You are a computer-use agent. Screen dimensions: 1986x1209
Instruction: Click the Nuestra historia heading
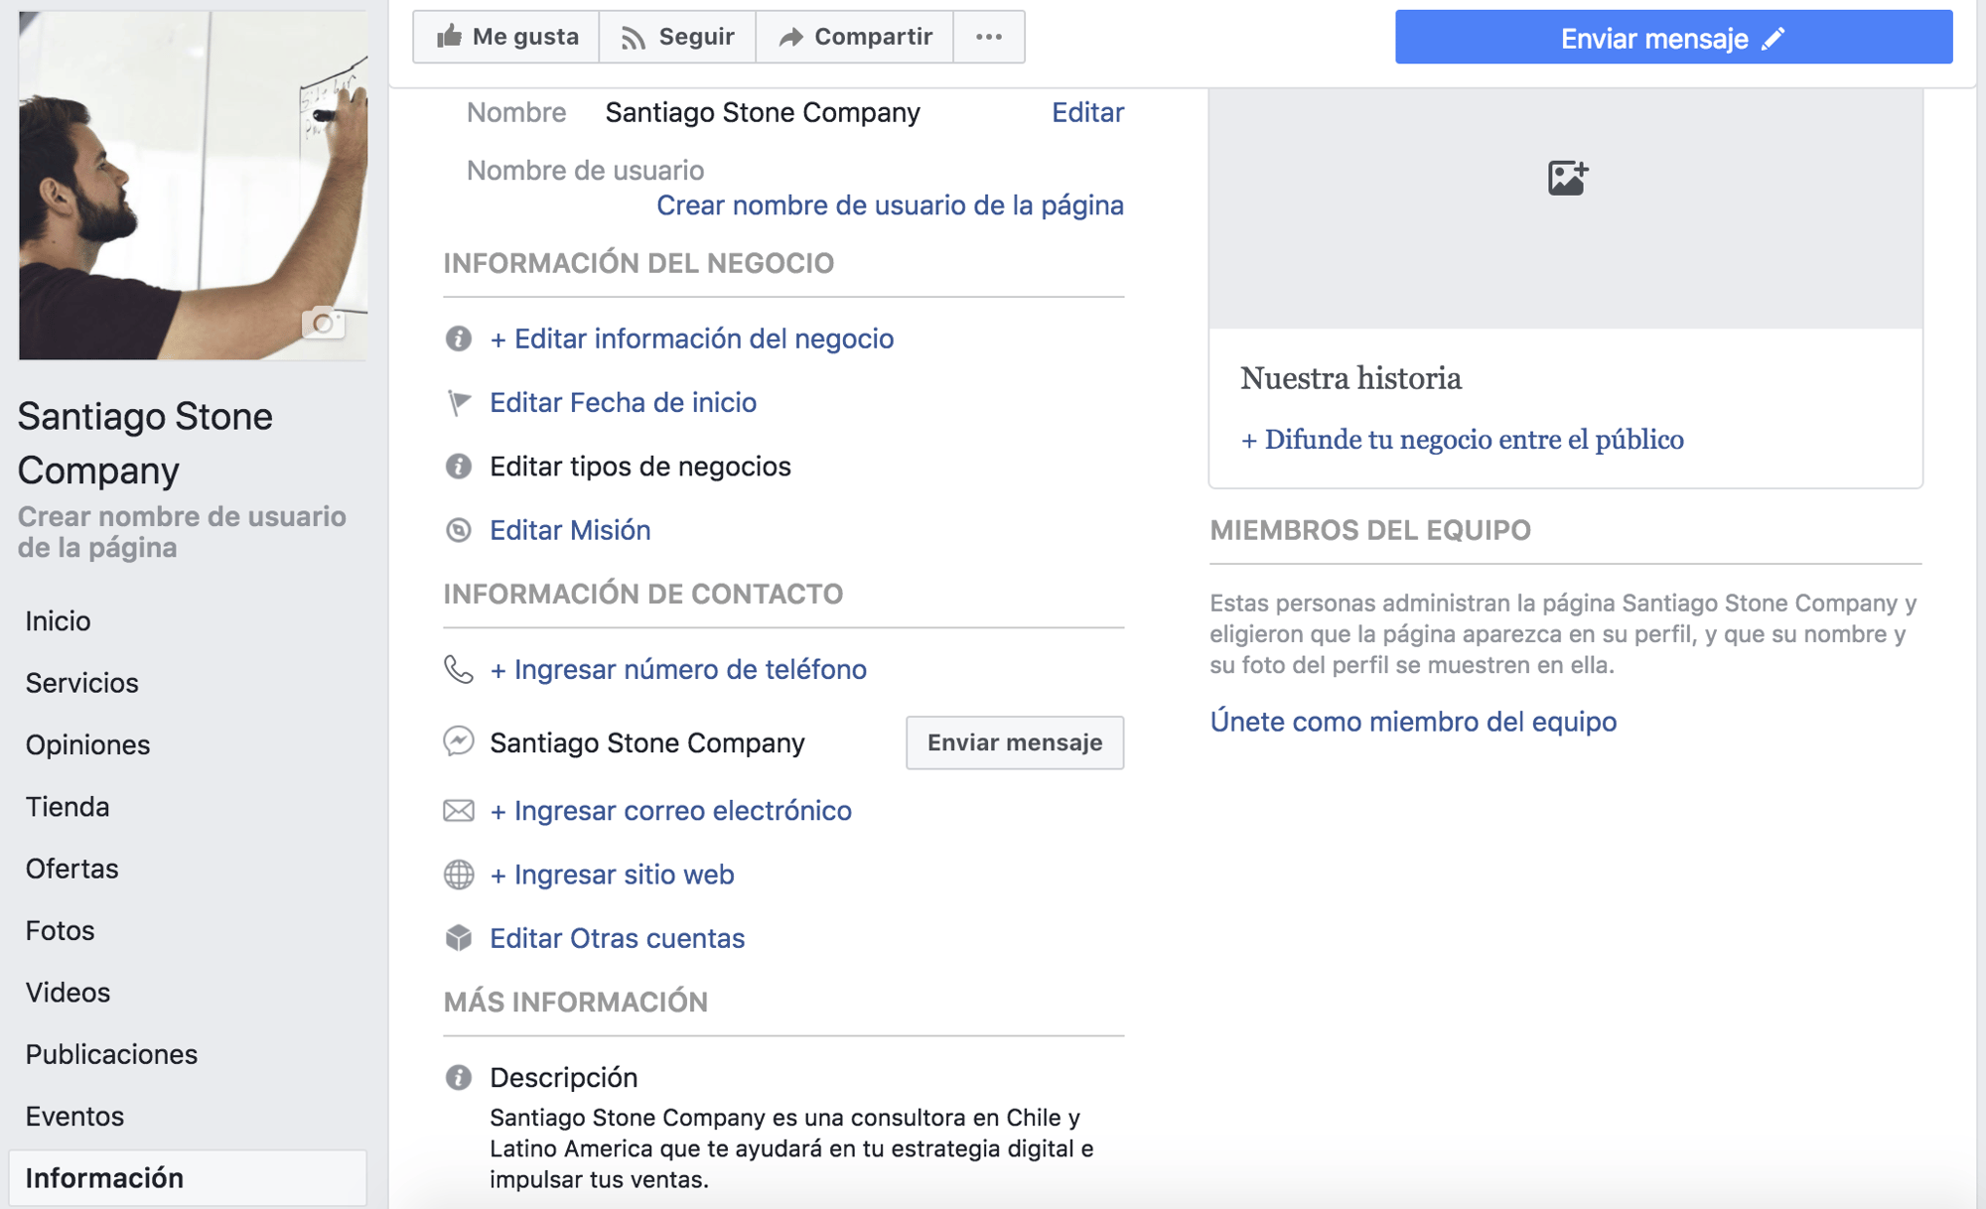pyautogui.click(x=1350, y=378)
